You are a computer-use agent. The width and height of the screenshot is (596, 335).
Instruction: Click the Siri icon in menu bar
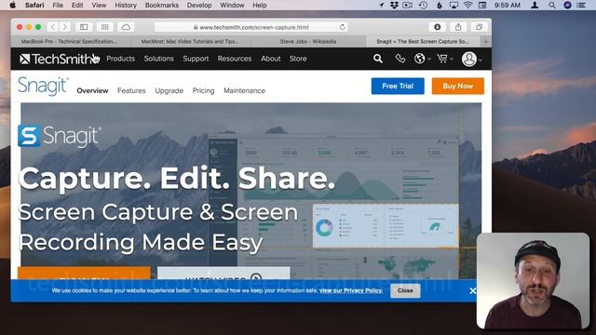tap(567, 5)
